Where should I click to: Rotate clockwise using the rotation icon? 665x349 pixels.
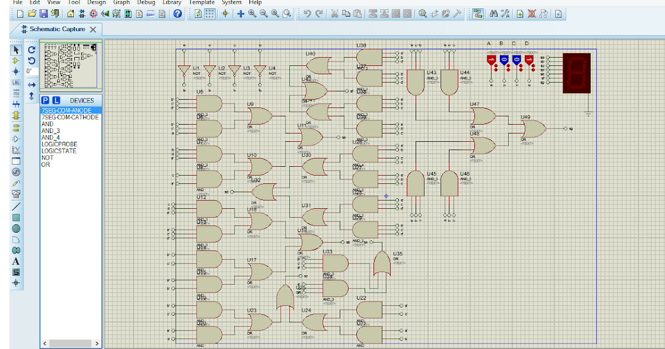click(x=32, y=50)
